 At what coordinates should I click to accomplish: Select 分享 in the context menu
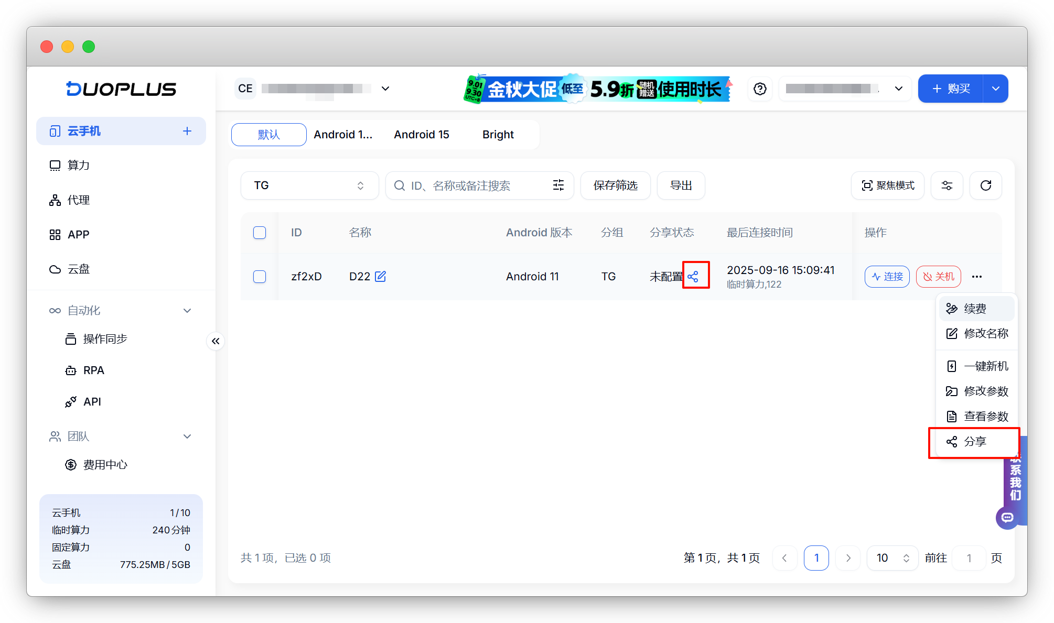(x=974, y=442)
